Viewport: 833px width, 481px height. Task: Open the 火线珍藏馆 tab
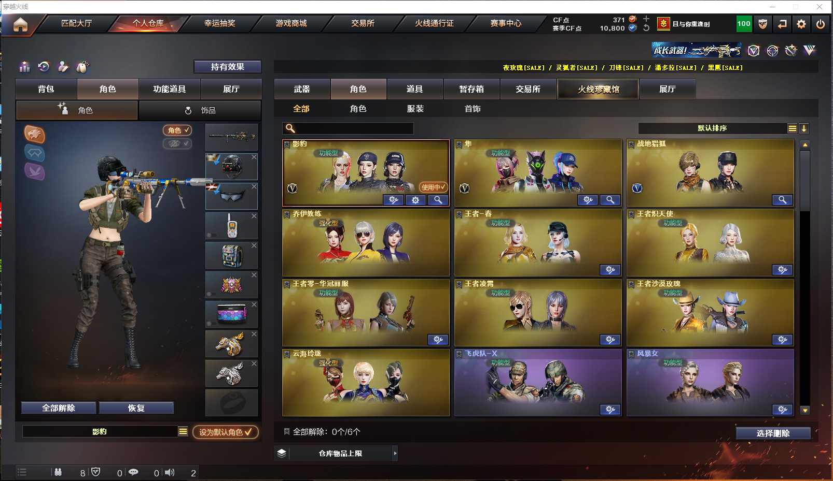click(598, 89)
